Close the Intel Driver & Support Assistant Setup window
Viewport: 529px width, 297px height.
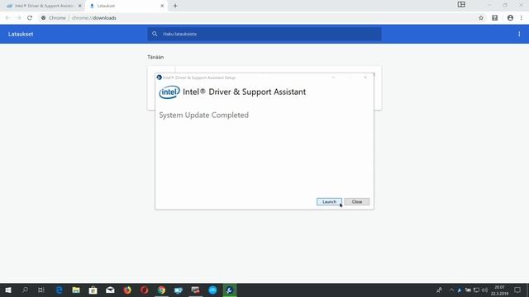pyautogui.click(x=365, y=78)
